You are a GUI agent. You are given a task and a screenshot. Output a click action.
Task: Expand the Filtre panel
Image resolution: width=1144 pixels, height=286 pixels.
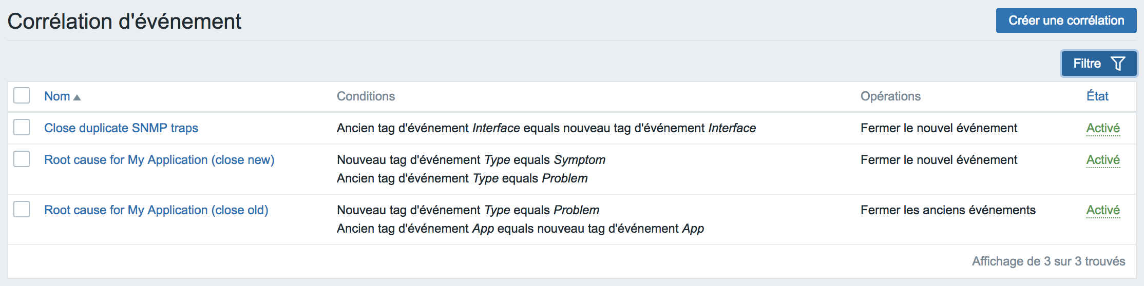tap(1099, 64)
